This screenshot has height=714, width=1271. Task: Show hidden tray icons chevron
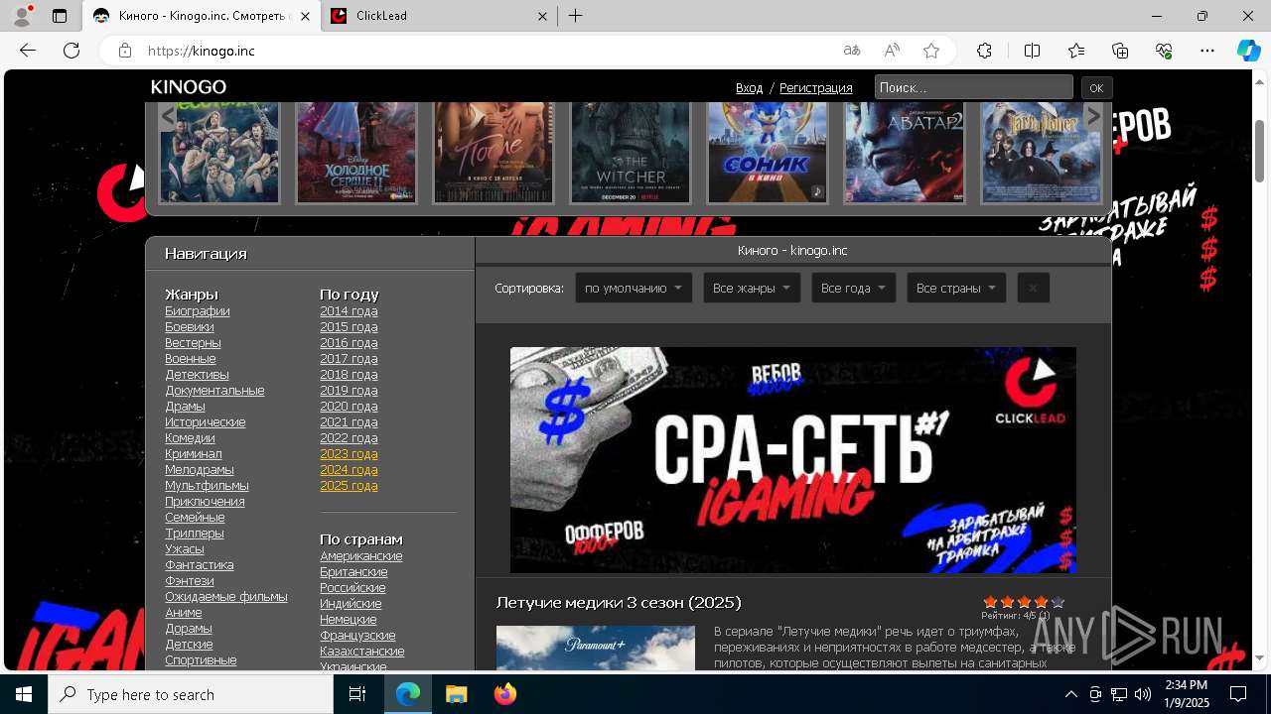tap(1070, 694)
